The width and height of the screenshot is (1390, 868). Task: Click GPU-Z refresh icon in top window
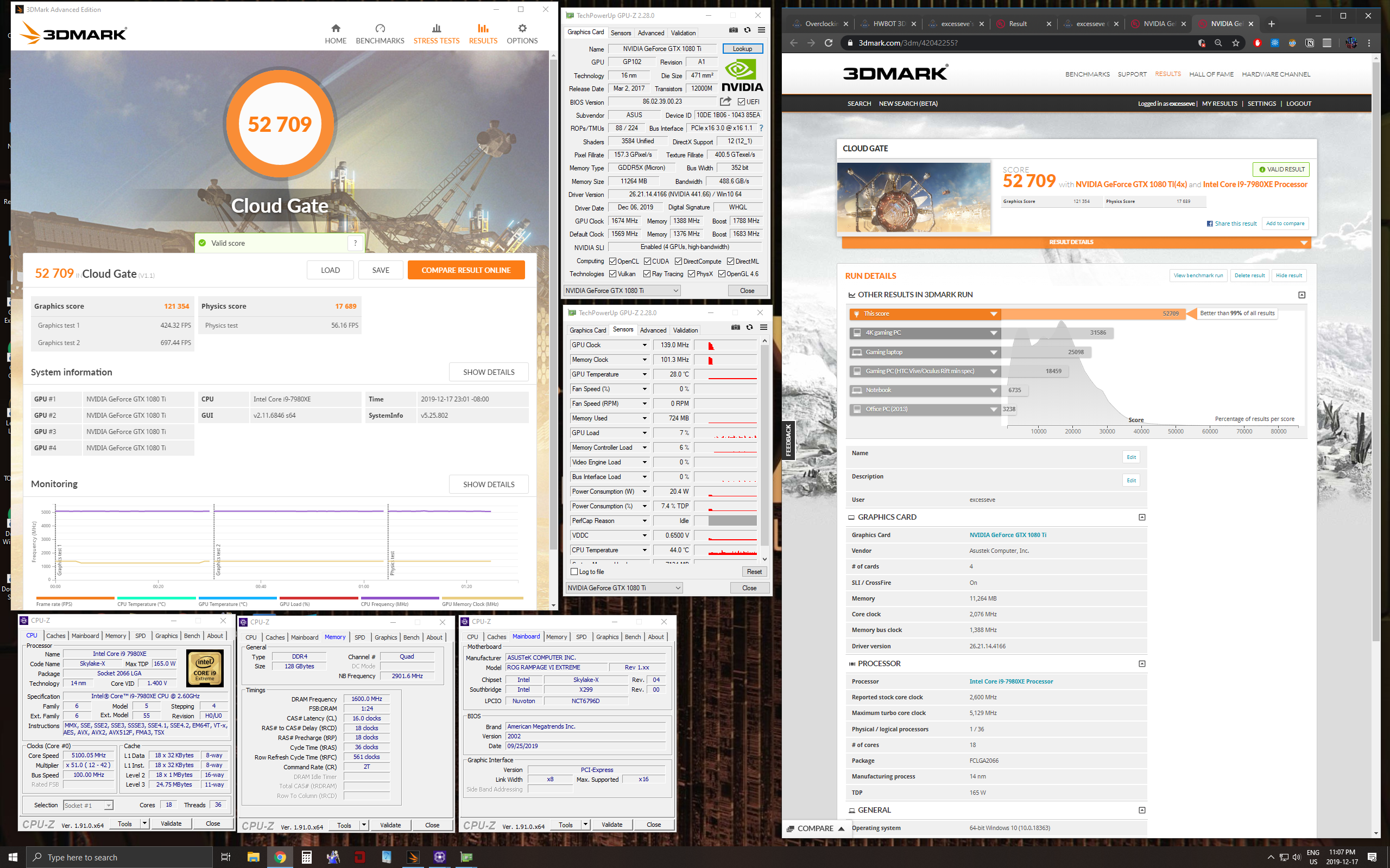tap(747, 30)
